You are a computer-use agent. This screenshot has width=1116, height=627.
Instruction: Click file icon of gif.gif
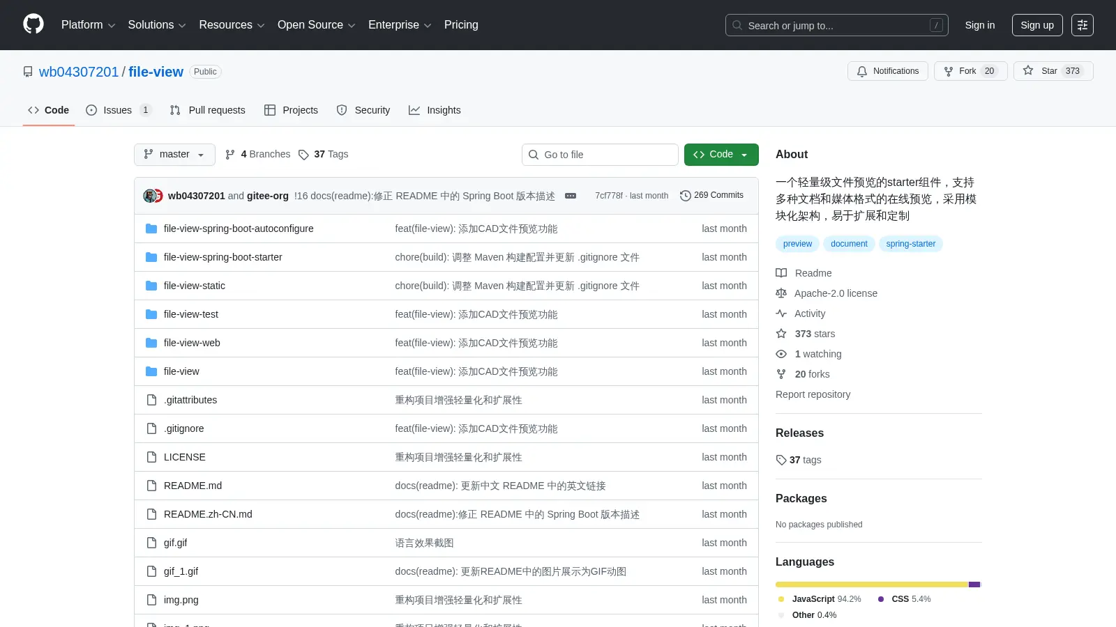tap(151, 543)
